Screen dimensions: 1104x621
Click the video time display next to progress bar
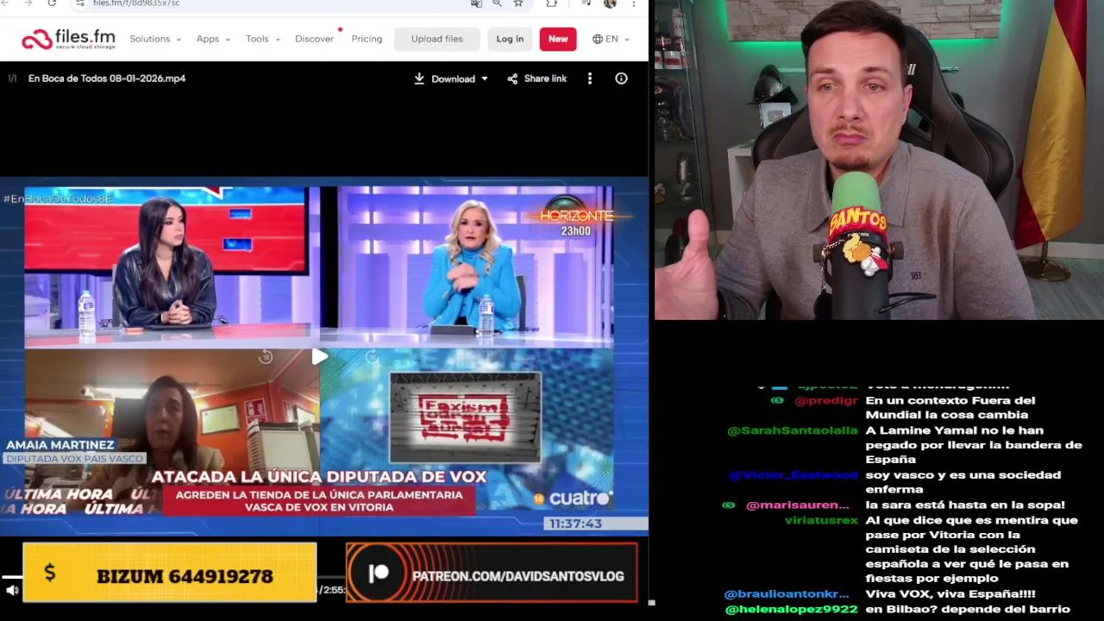332,590
